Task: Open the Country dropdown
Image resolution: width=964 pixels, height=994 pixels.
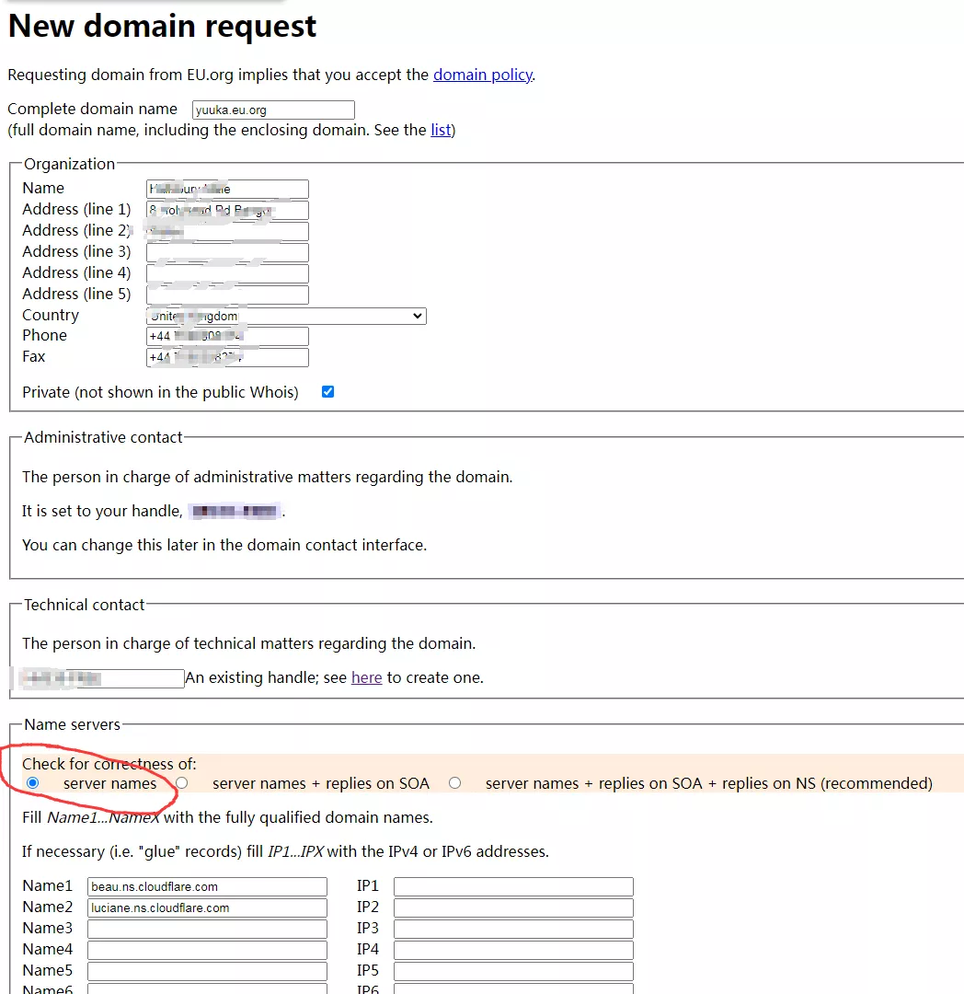Action: [x=286, y=316]
